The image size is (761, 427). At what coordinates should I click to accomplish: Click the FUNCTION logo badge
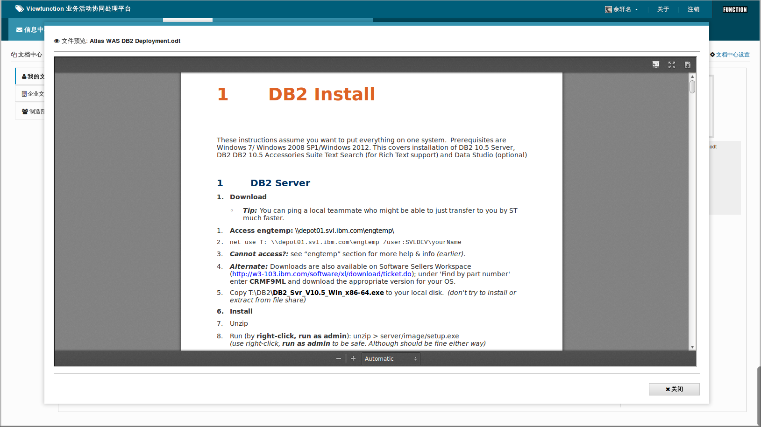(735, 9)
